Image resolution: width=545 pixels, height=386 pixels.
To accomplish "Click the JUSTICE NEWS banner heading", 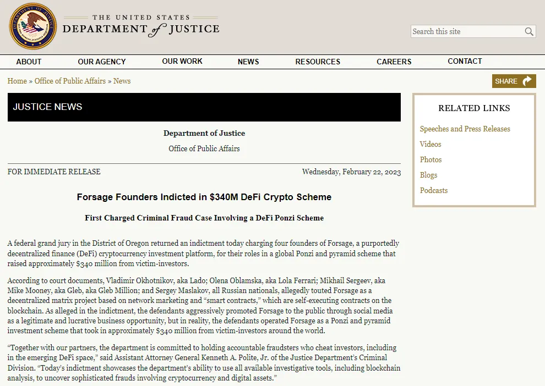I will 47,107.
